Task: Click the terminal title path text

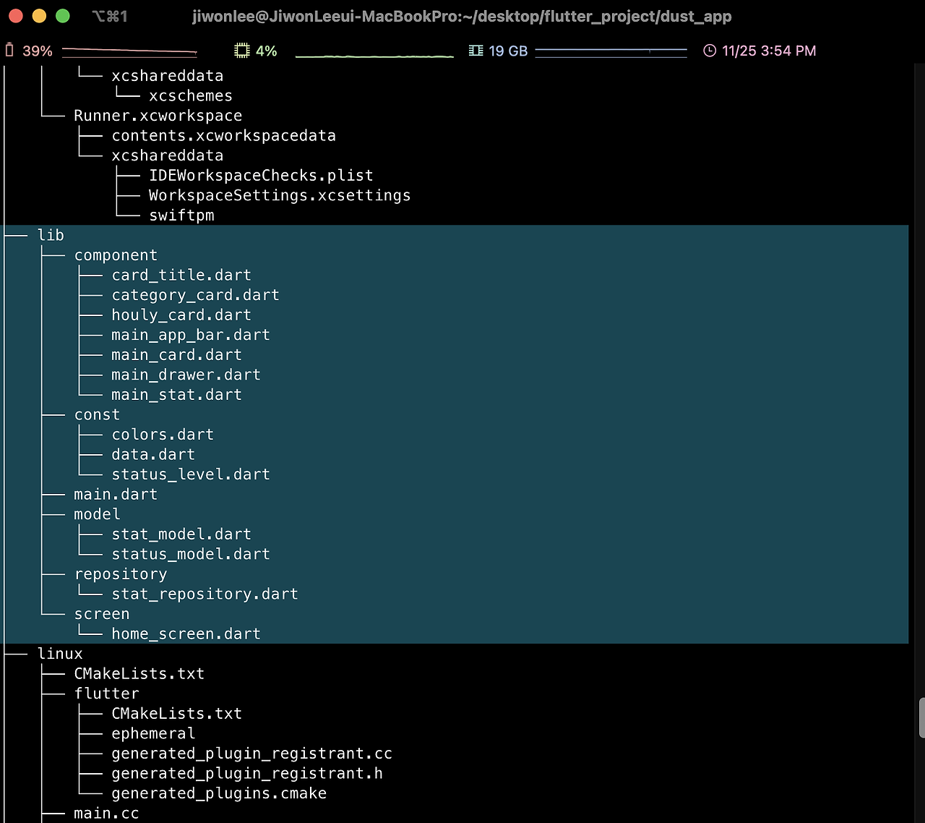Action: (x=462, y=16)
